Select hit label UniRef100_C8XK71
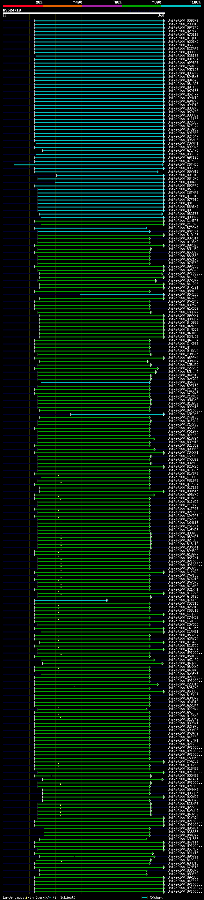This screenshot has height=900, width=204. 183,453
